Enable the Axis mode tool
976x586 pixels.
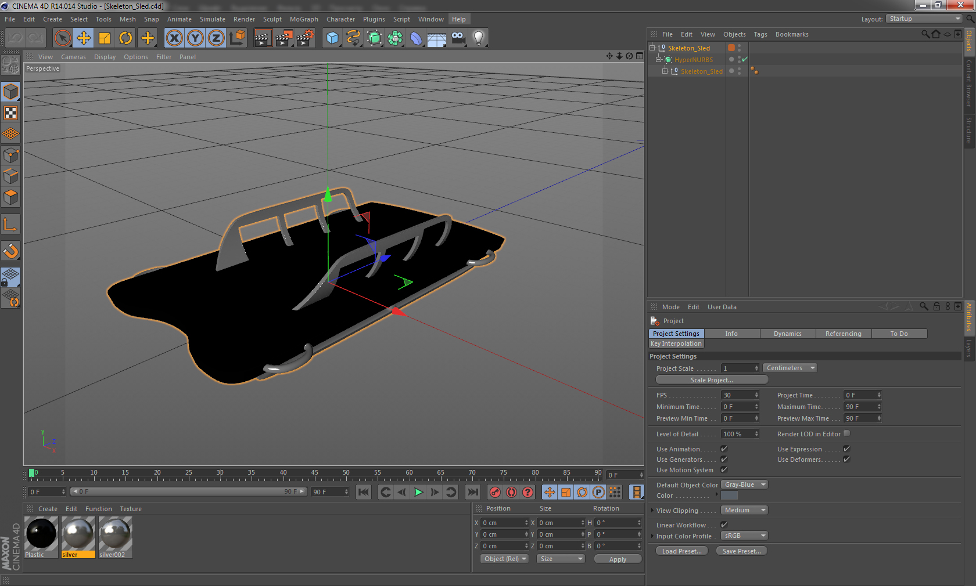tap(10, 225)
